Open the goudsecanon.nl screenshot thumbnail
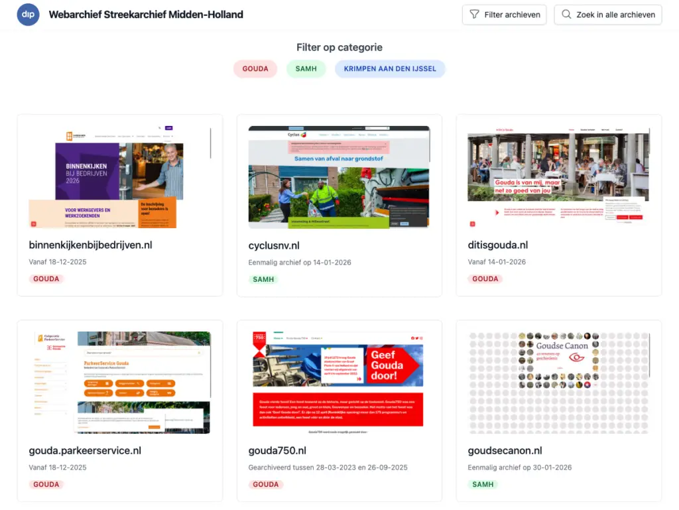The height and width of the screenshot is (510, 679). coord(558,383)
